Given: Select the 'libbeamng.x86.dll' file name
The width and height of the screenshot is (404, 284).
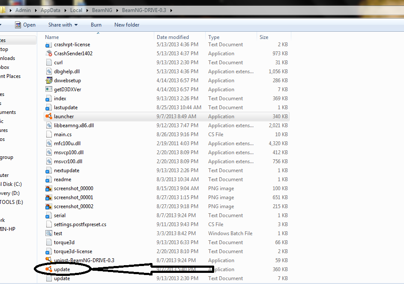Looking at the screenshot, I should [x=74, y=126].
